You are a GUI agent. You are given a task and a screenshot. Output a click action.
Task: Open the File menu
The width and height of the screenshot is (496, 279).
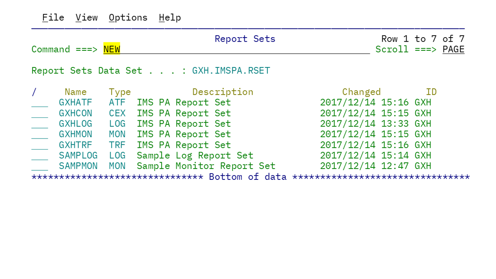(52, 17)
